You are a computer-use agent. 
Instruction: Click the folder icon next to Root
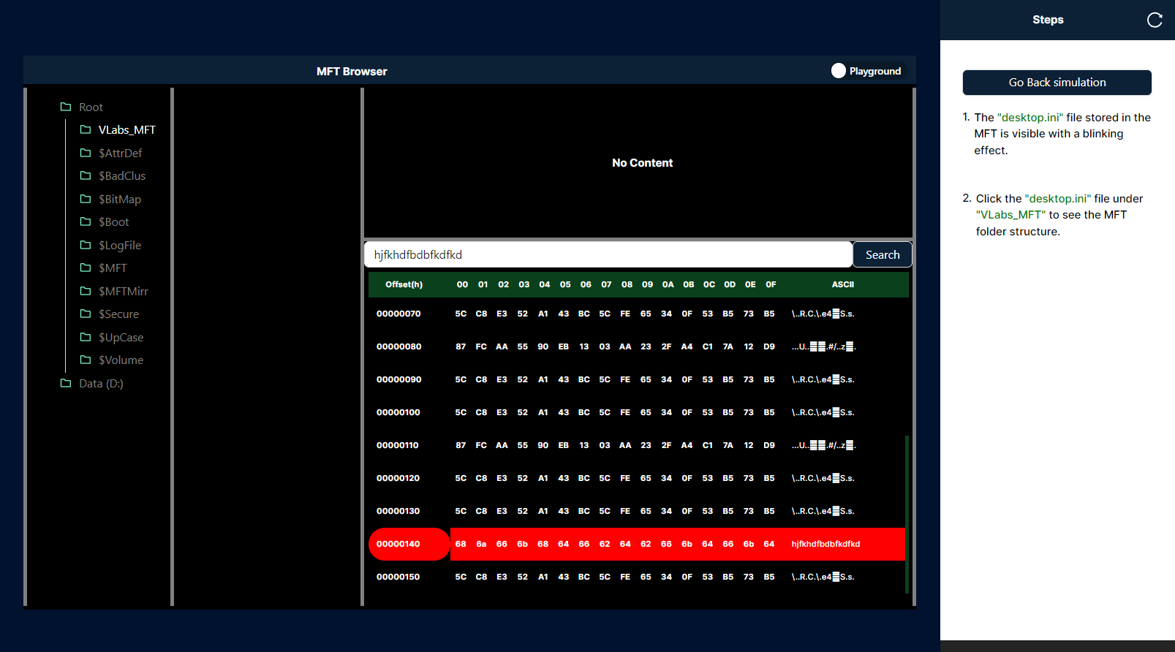[66, 107]
